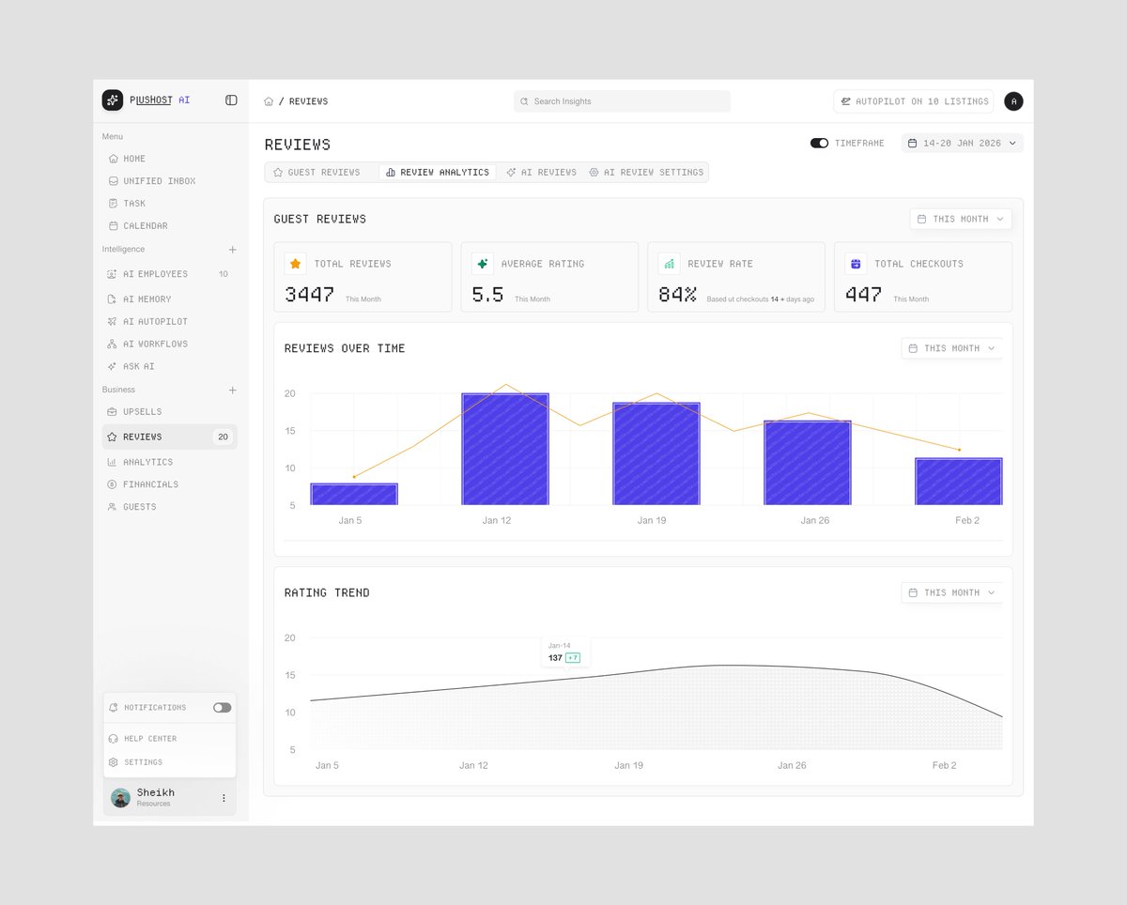This screenshot has width=1127, height=905.
Task: Click the Notifications bell icon
Action: tap(114, 708)
